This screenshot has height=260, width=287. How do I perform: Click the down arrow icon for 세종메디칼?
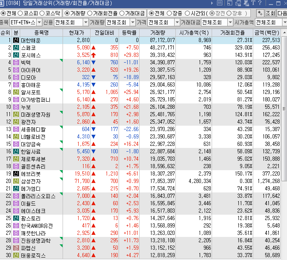(x=93, y=129)
